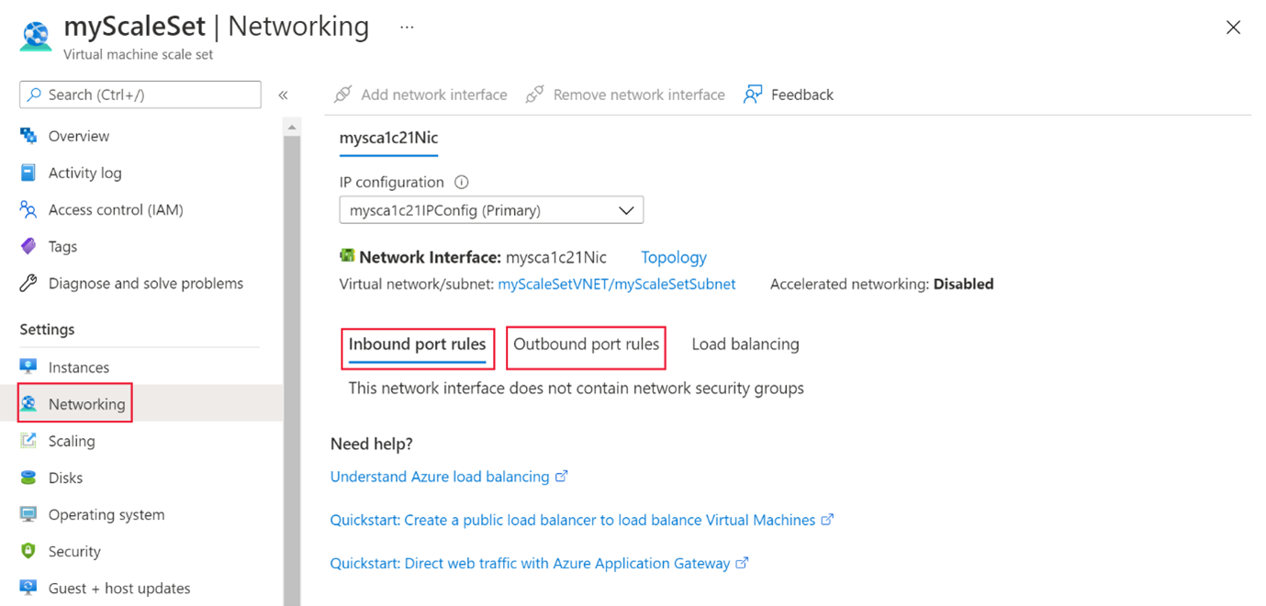Click the Remove network interface plug icon
Image resolution: width=1266 pixels, height=606 pixels.
(534, 95)
